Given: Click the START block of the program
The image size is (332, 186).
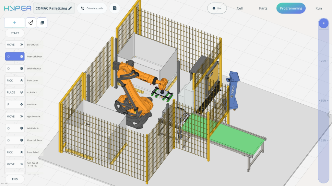Looking at the screenshot, I should coord(15,33).
